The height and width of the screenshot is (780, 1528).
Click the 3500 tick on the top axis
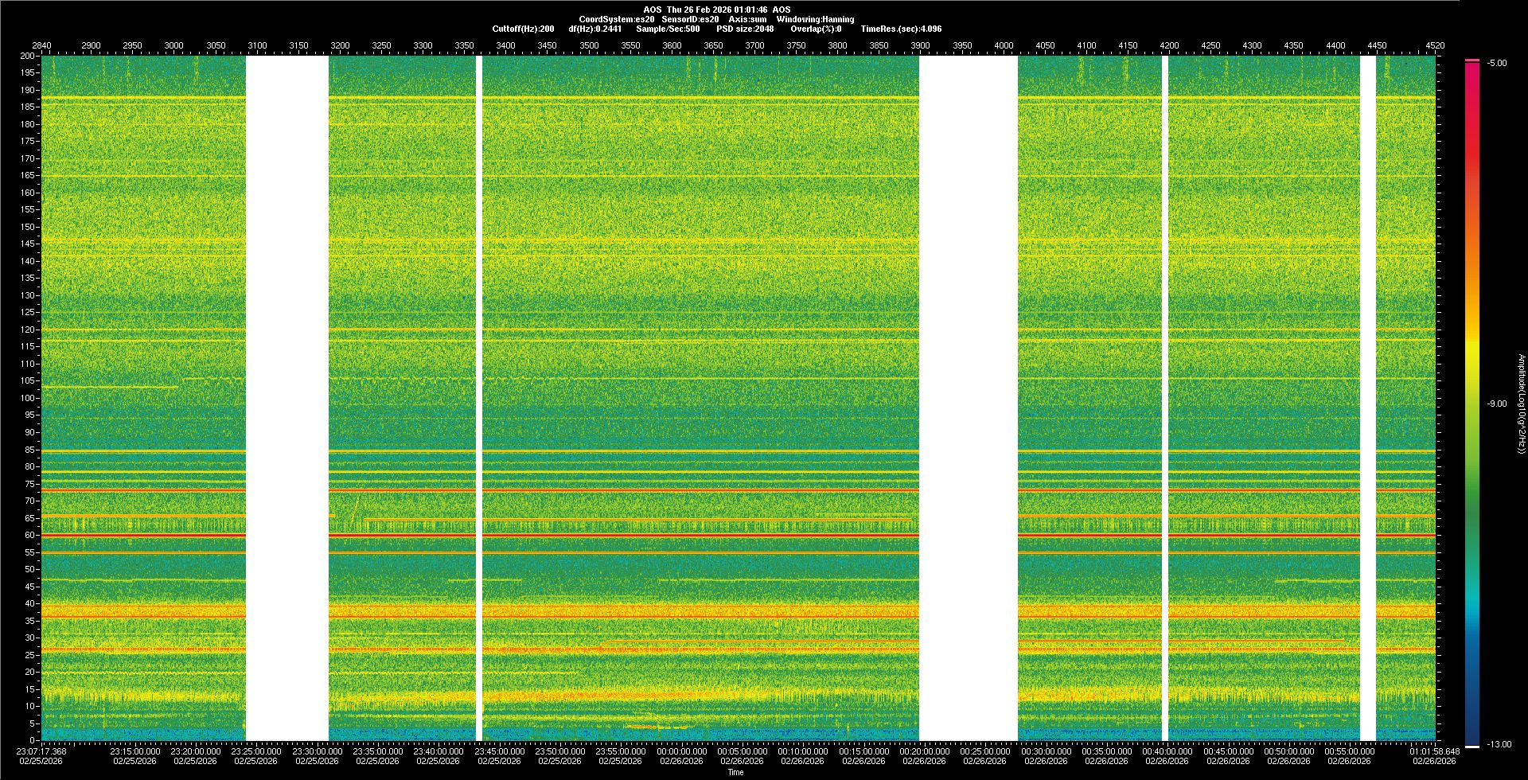tap(589, 45)
